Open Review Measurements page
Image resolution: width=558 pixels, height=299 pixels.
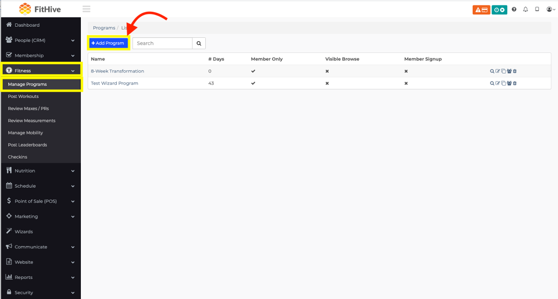tap(41, 120)
